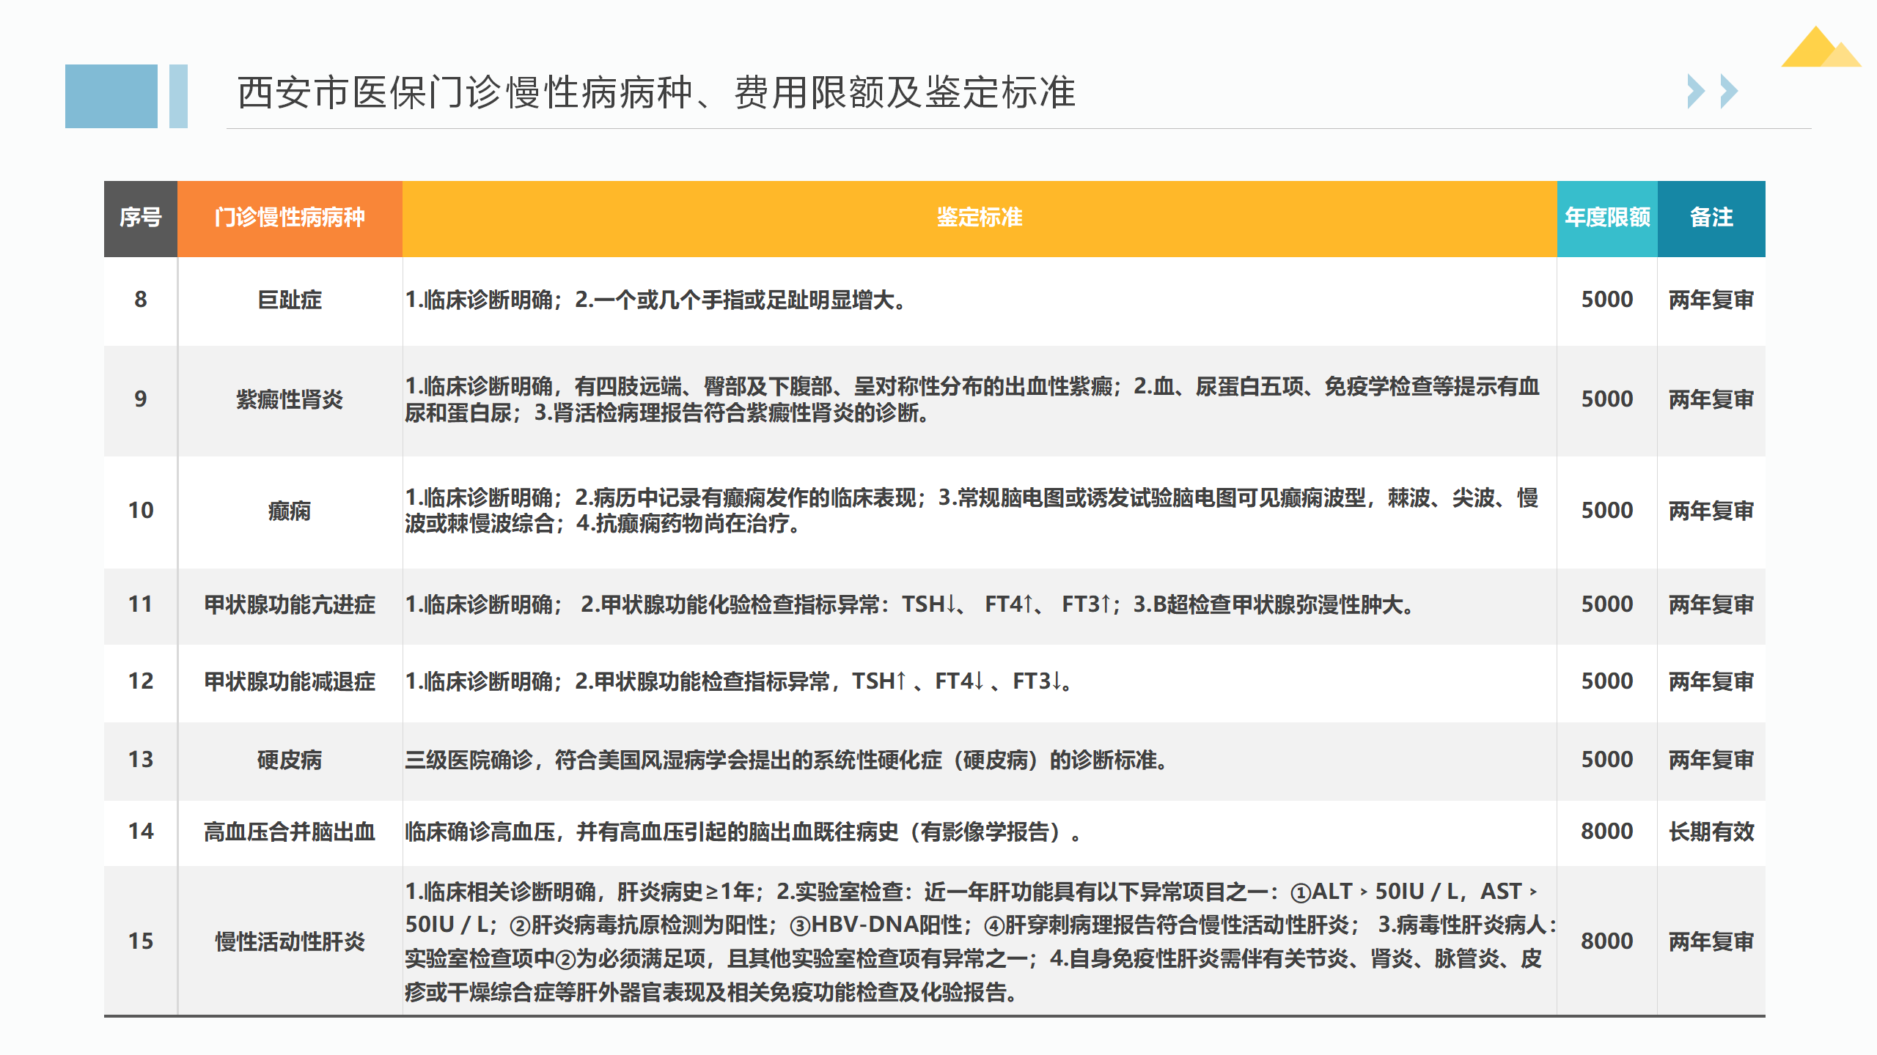Click the 鉴定标准 yellow header cell
The image size is (1877, 1055).
tap(979, 218)
